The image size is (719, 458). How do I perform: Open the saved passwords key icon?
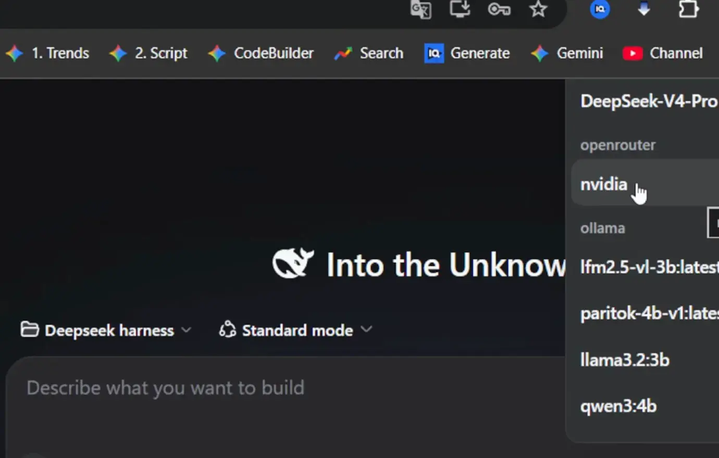499,9
